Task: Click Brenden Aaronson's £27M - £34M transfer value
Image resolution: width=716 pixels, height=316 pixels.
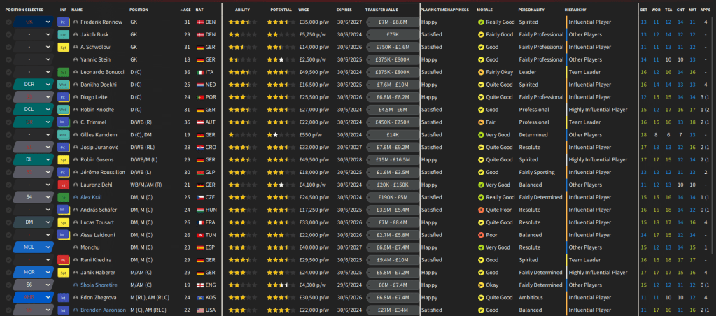Action: tap(393, 310)
